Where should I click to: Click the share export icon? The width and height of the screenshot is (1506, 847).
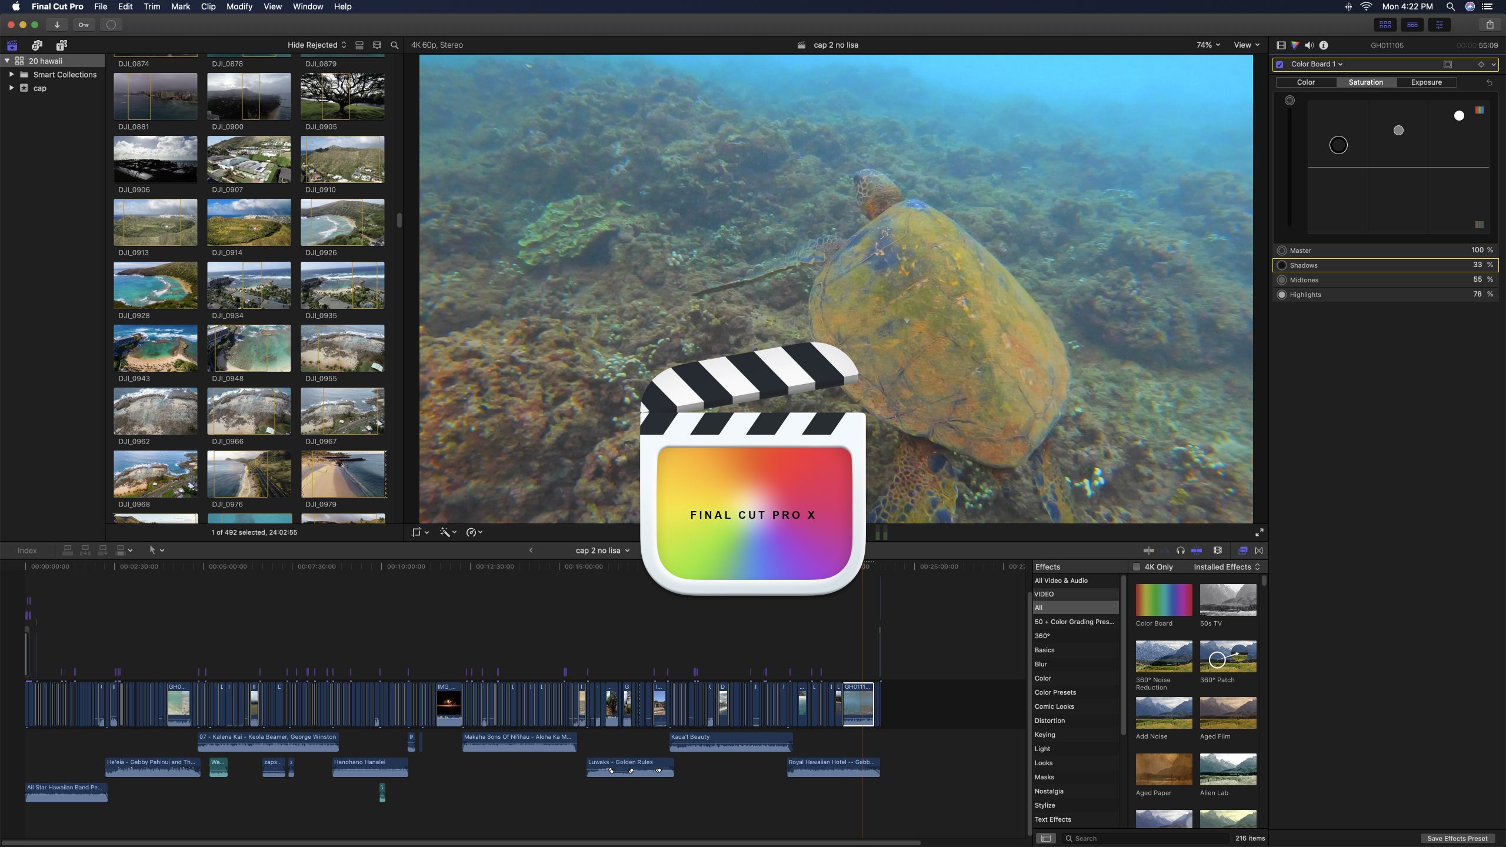(1490, 25)
